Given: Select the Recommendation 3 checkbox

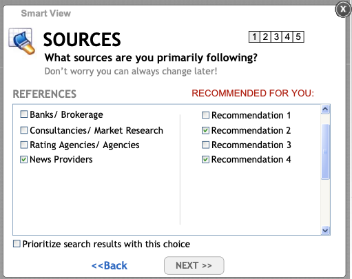Looking at the screenshot, I should coord(205,145).
